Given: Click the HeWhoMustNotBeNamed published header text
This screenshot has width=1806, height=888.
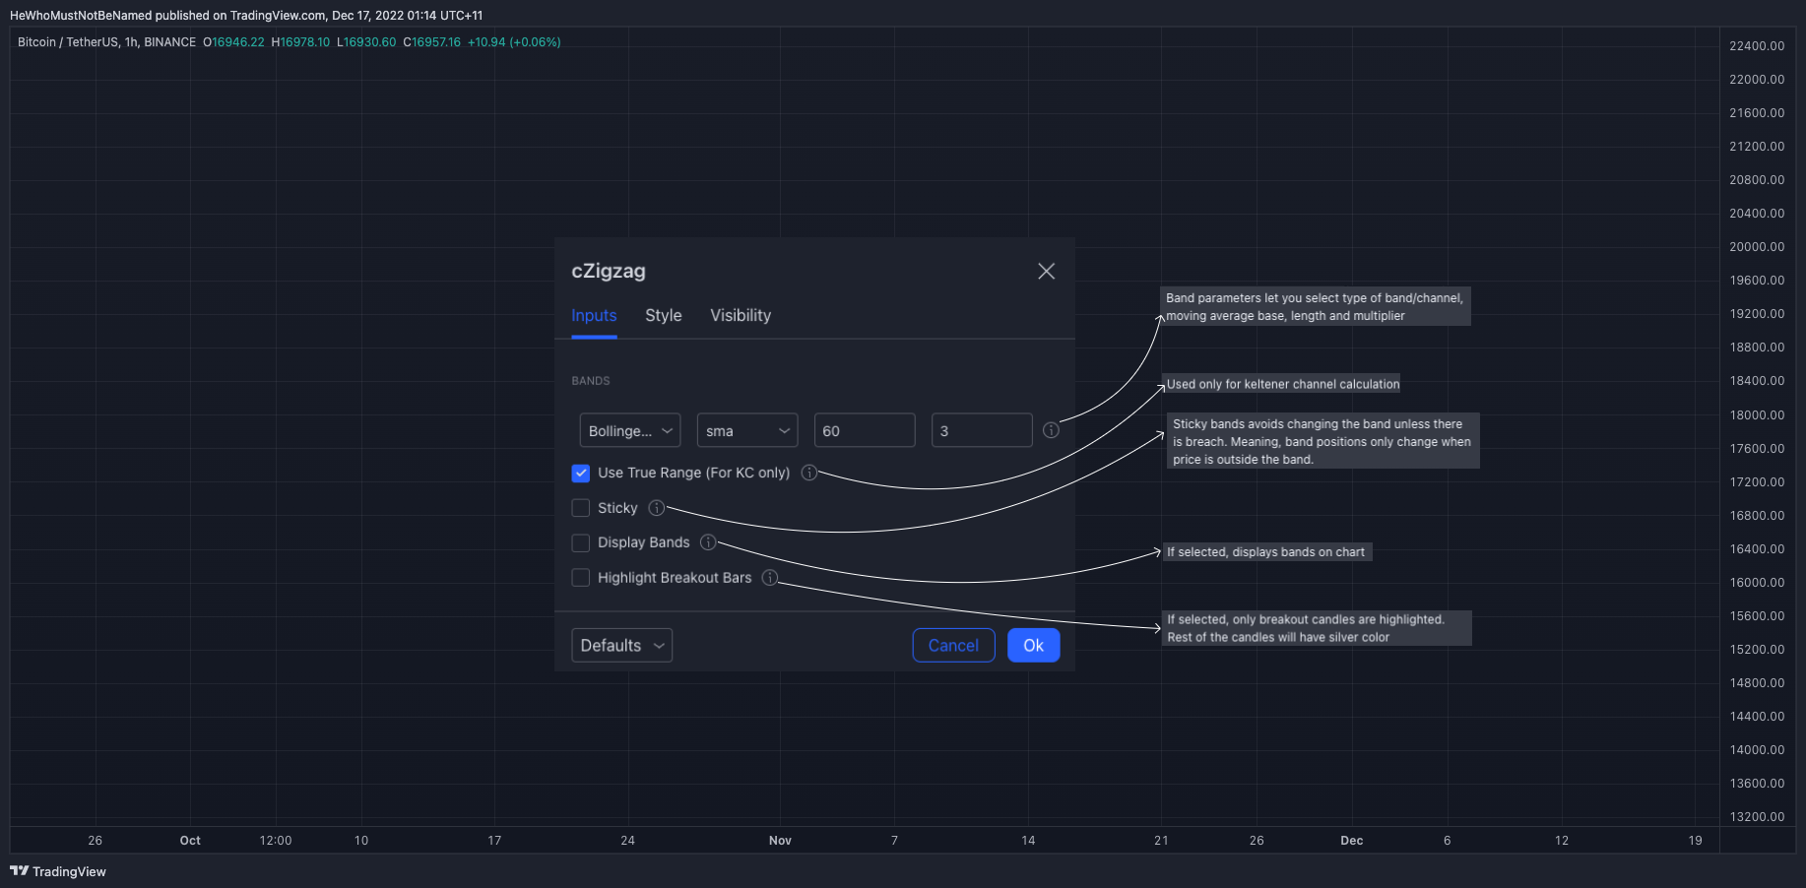Looking at the screenshot, I should [x=246, y=16].
